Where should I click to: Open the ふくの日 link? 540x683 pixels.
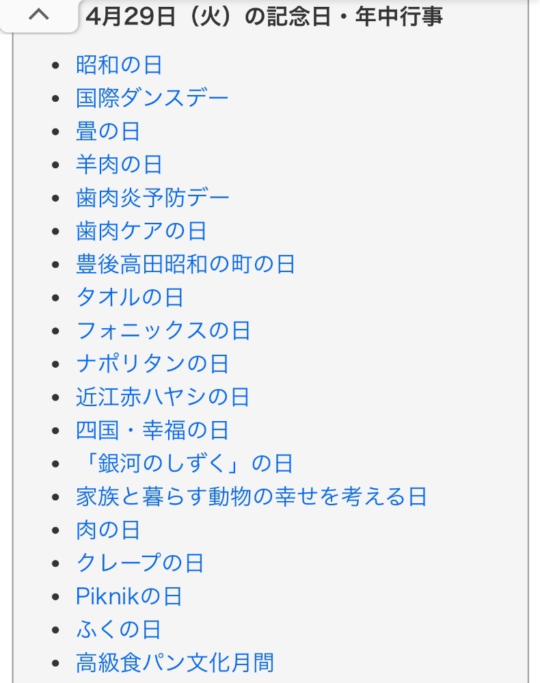pos(118,629)
